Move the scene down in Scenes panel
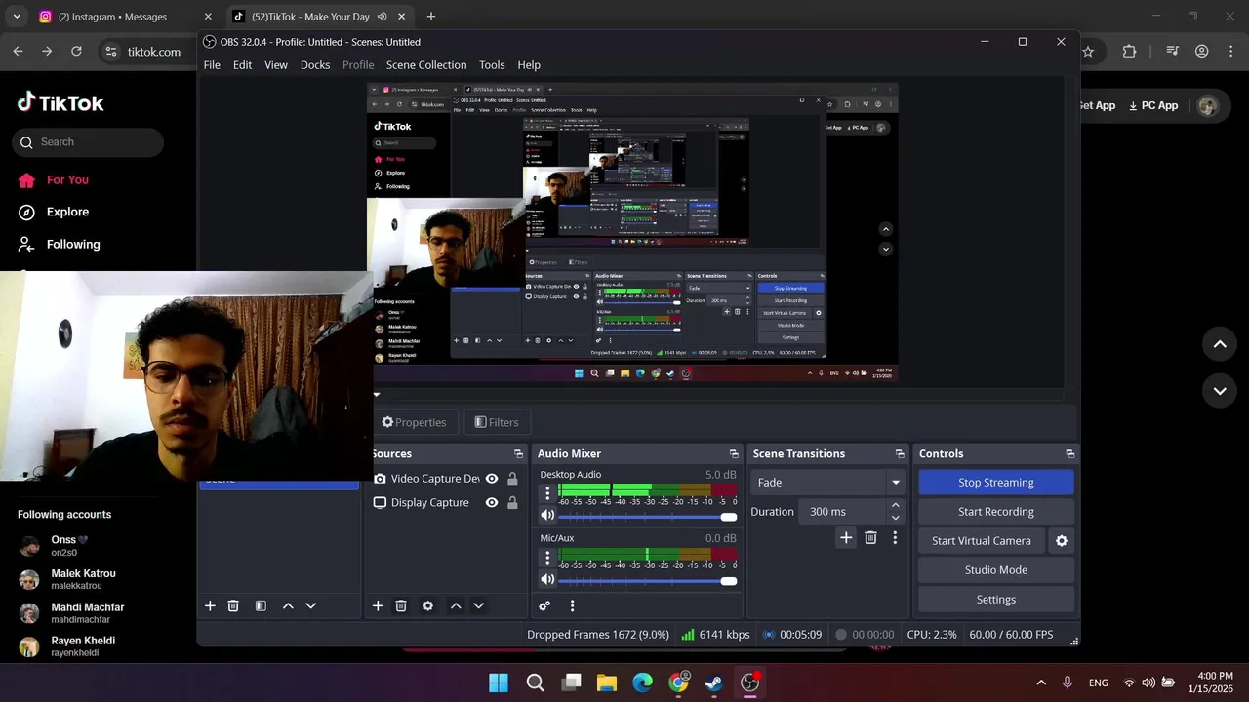Image resolution: width=1249 pixels, height=702 pixels. (x=311, y=605)
